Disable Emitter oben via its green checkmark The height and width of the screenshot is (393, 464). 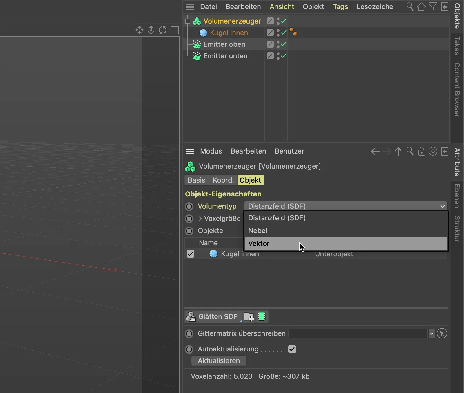(x=284, y=44)
